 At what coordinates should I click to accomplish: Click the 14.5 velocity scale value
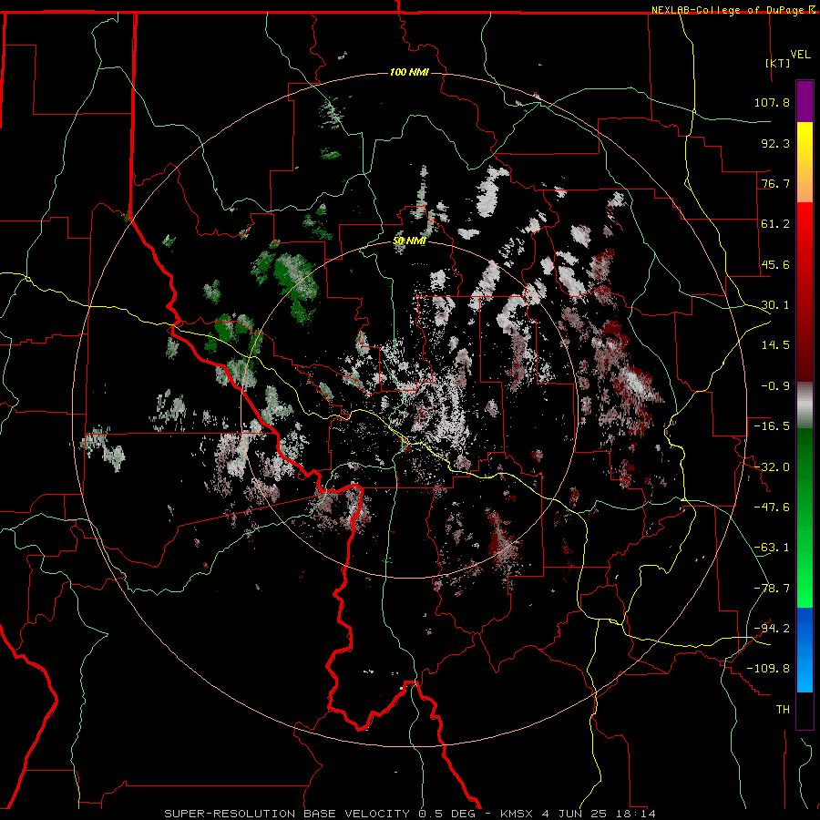point(775,345)
